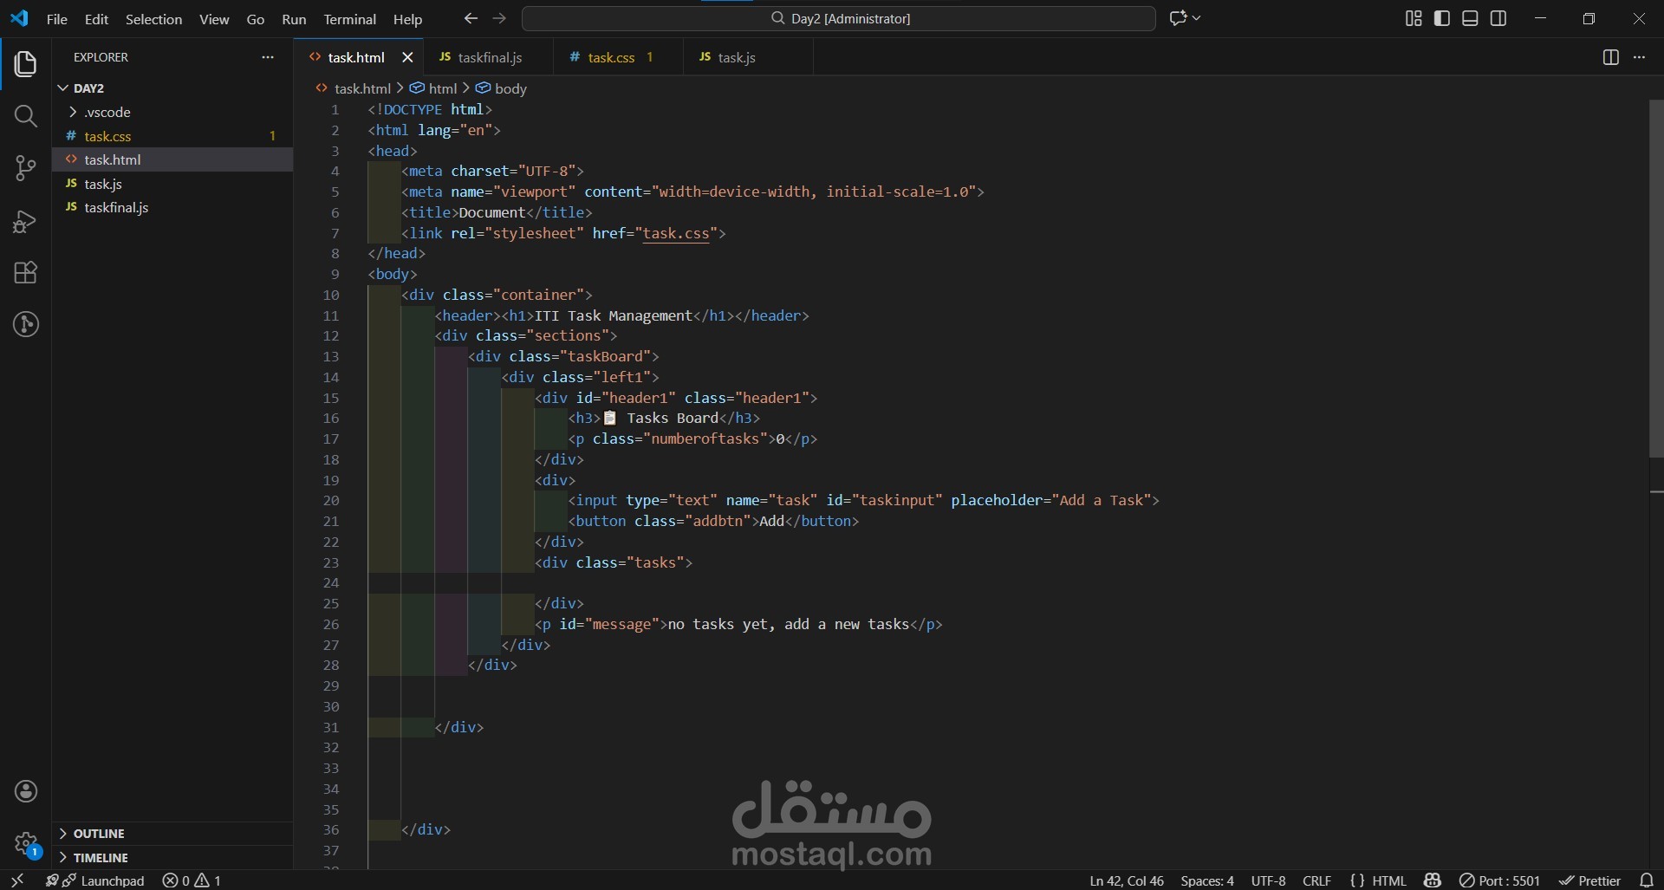This screenshot has height=890, width=1664.
Task: Open Launchpad in the status bar
Action: pos(95,880)
